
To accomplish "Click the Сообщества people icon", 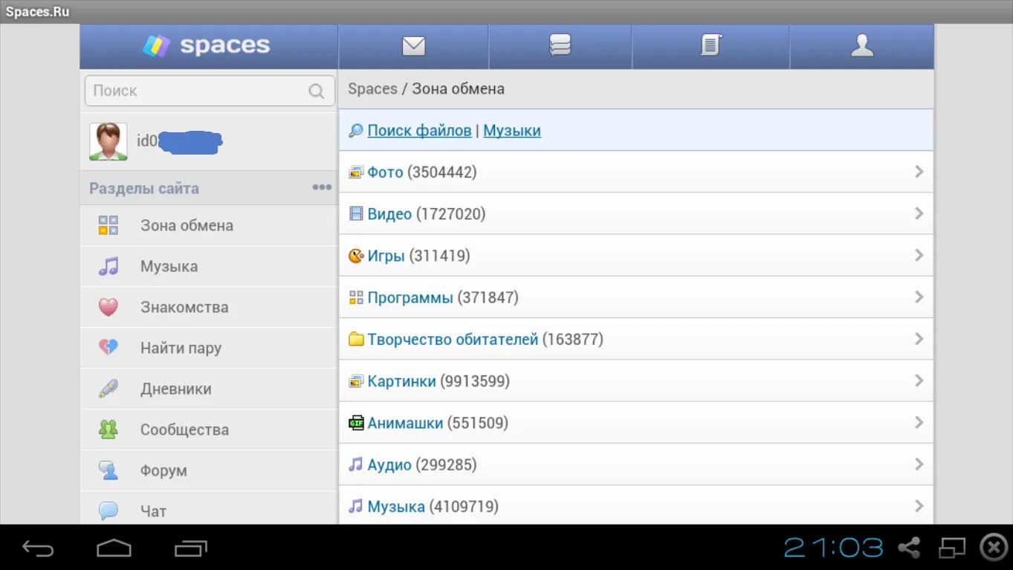I will [x=109, y=430].
